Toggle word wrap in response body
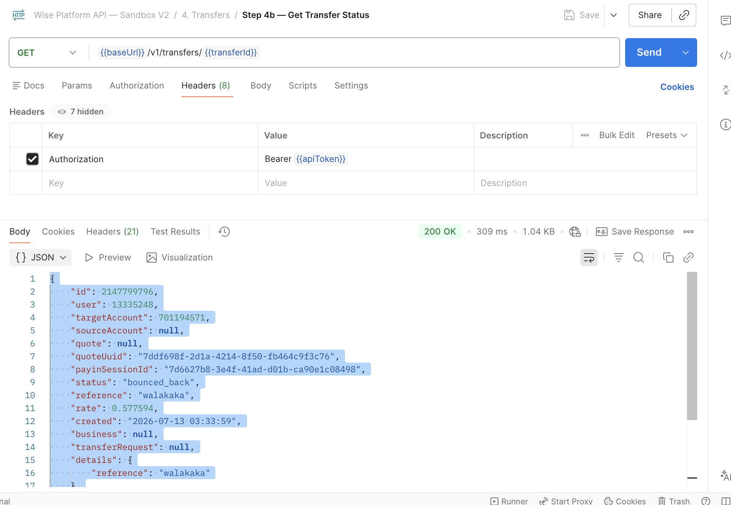Image resolution: width=731 pixels, height=505 pixels. (589, 258)
